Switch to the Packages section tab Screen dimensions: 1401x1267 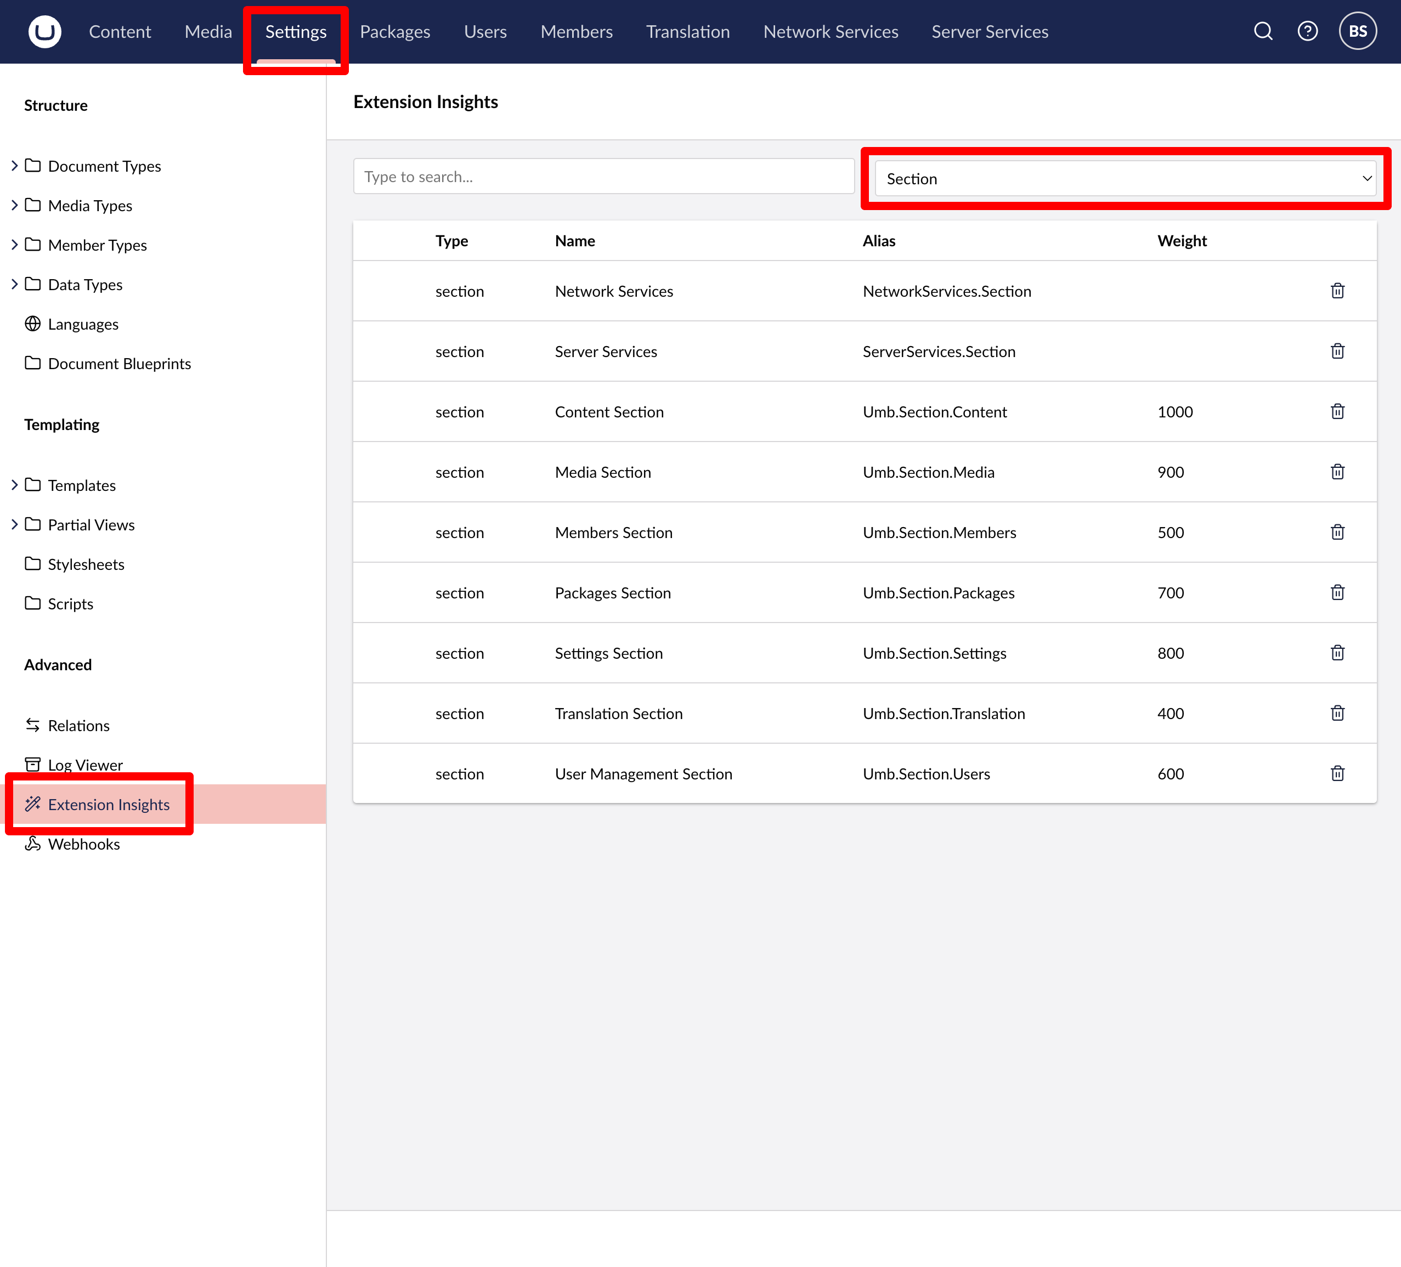(395, 31)
